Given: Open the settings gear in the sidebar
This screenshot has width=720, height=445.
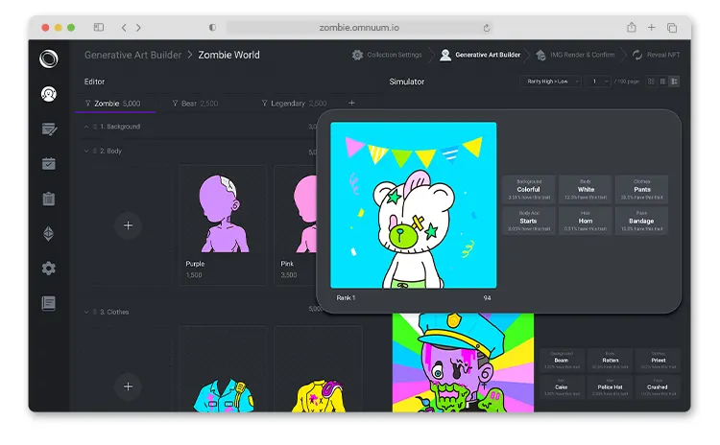Looking at the screenshot, I should pos(49,269).
